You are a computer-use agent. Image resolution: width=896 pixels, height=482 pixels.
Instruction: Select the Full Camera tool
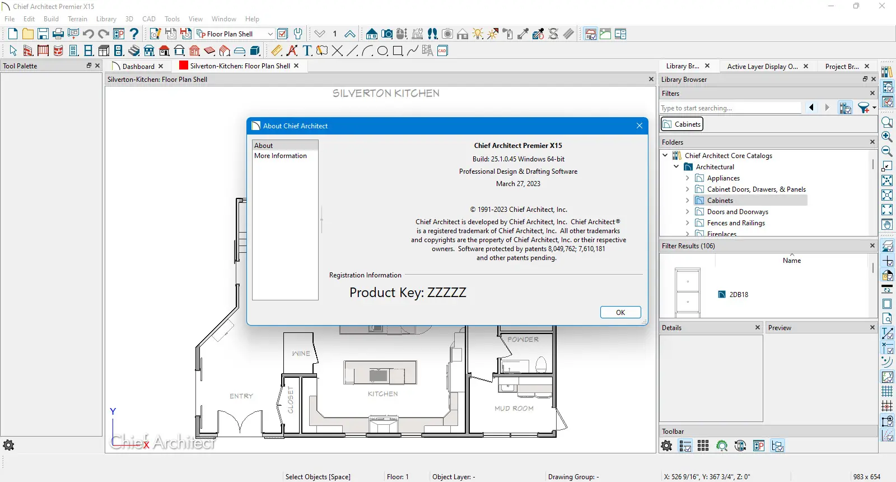tap(386, 34)
